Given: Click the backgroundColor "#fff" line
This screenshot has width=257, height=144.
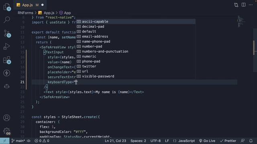Looking at the screenshot, I should [x=63, y=132].
